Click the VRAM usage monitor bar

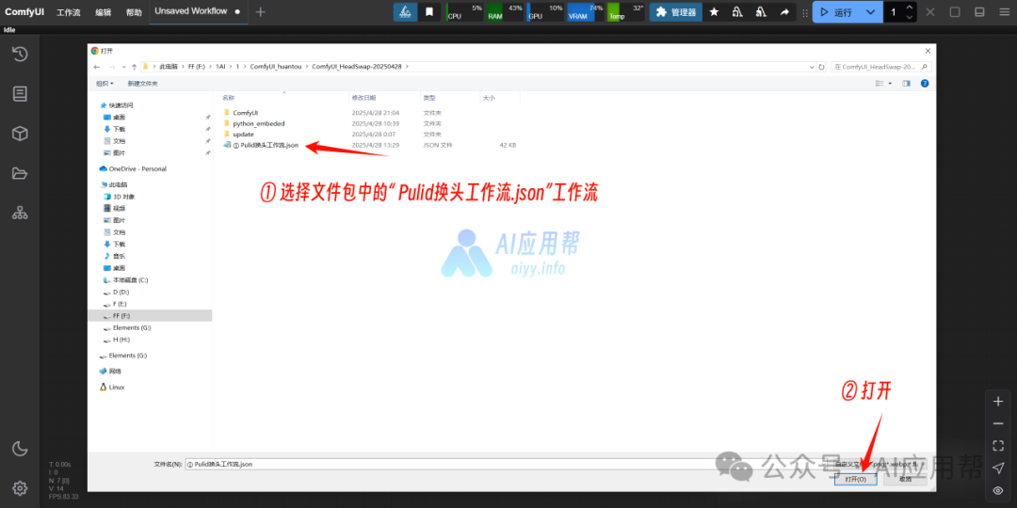[x=586, y=12]
